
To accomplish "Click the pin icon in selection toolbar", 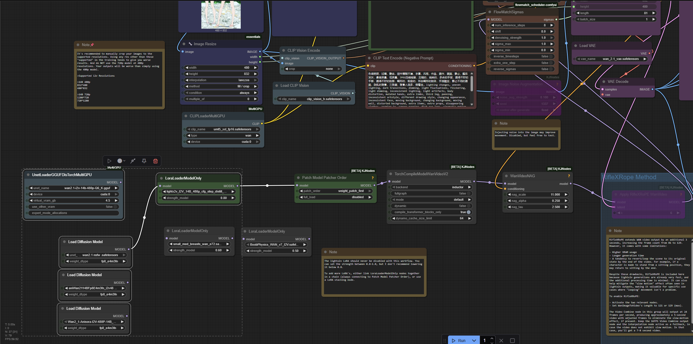I will pyautogui.click(x=144, y=161).
